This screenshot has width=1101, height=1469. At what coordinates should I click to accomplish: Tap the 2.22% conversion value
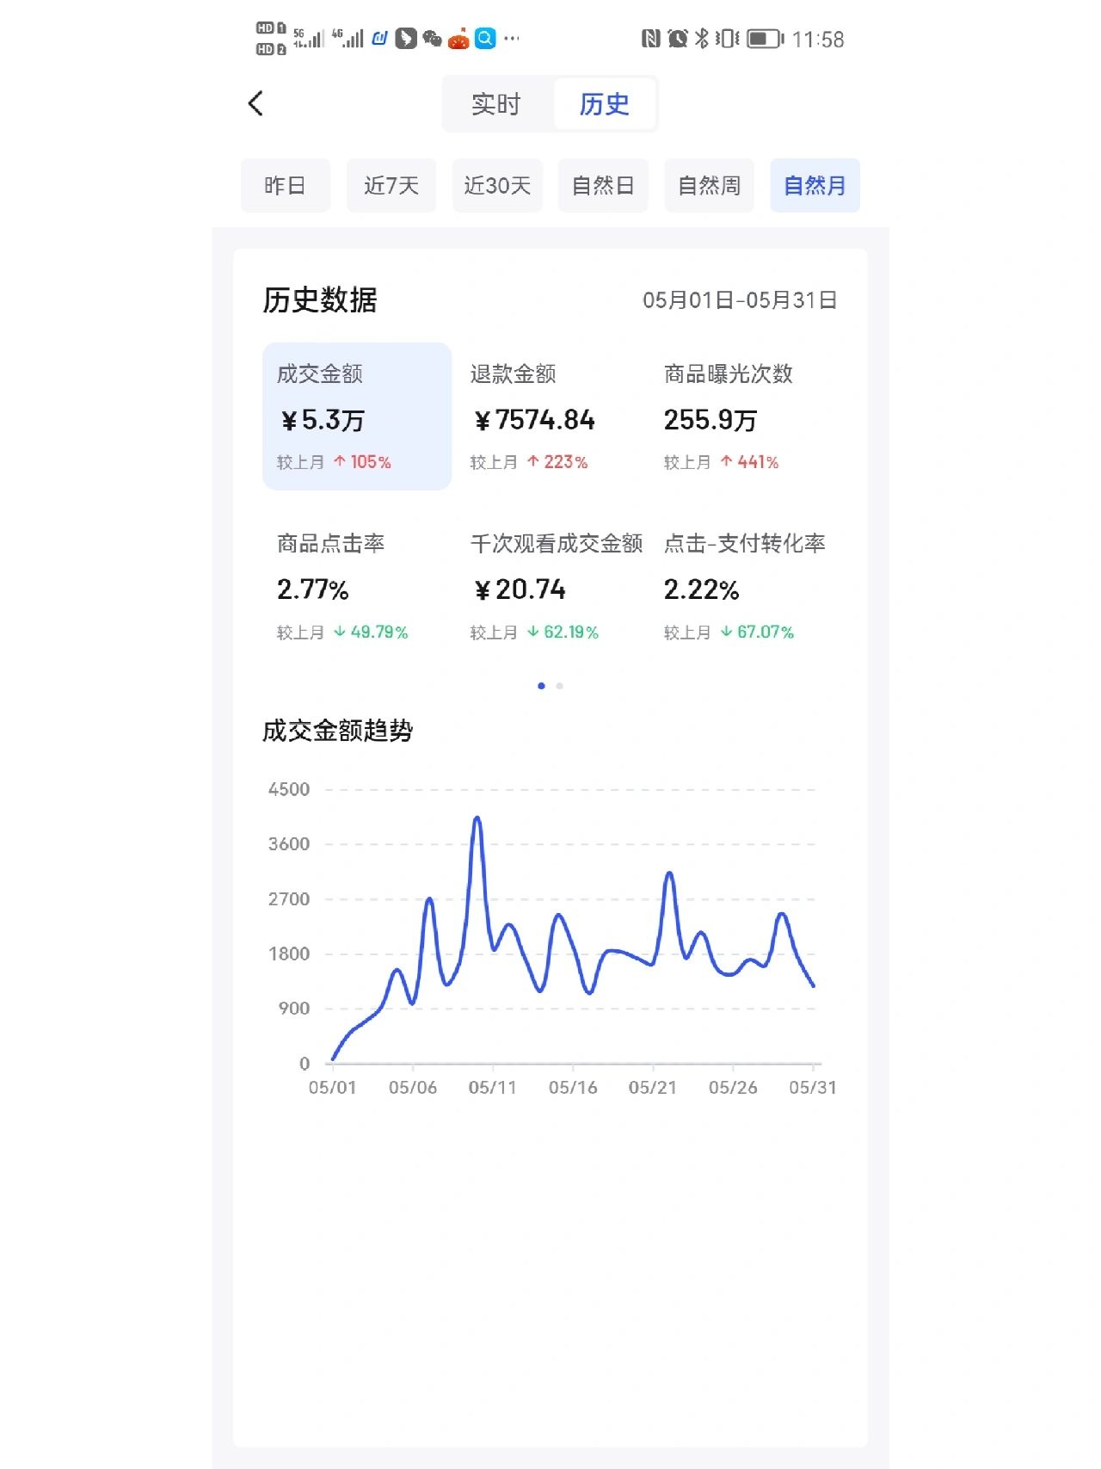pos(701,589)
